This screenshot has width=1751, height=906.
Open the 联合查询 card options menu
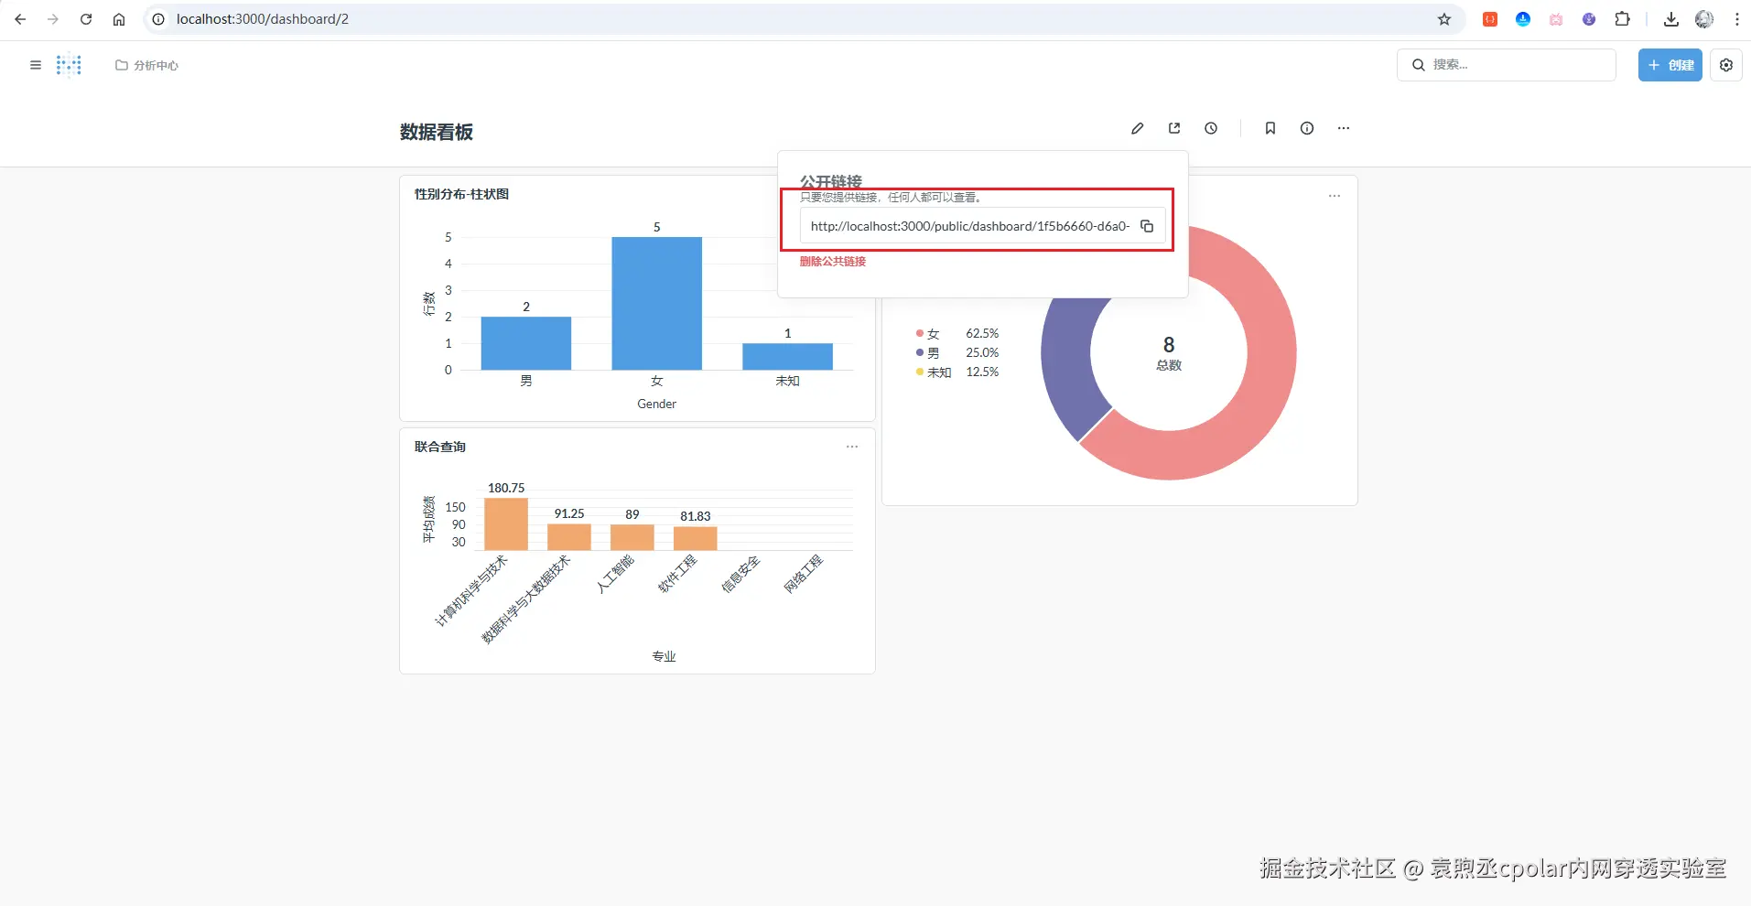tap(852, 447)
